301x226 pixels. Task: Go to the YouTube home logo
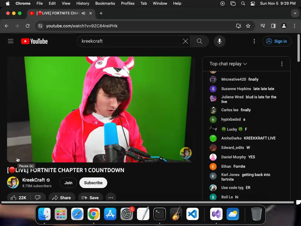click(34, 41)
